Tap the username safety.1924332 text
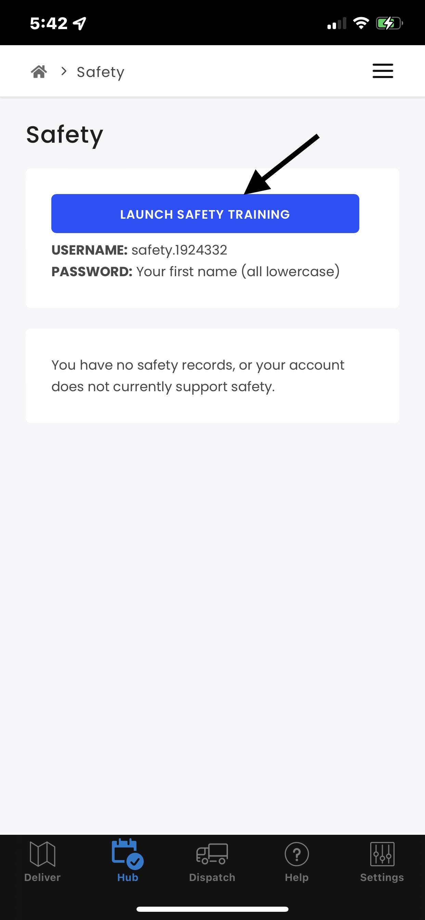 coord(179,250)
